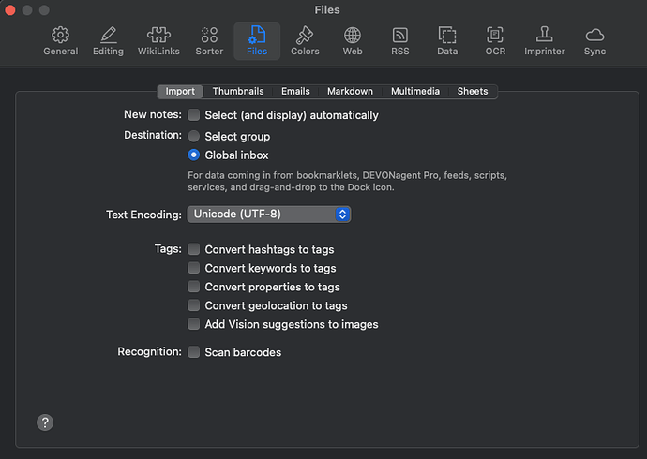Screen dimensions: 647x459
Task: Choose Select group destination radio
Action: click(193, 136)
